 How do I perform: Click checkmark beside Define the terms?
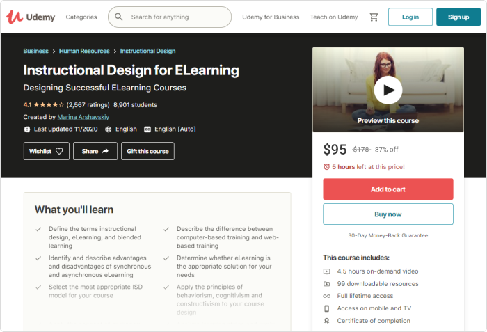coord(38,230)
